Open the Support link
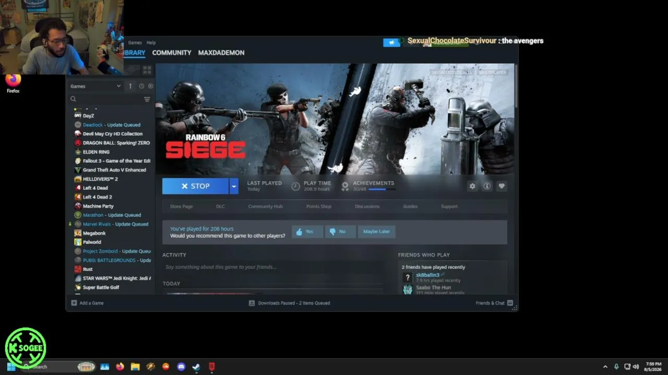Screen dimensions: 668x375 449,206
